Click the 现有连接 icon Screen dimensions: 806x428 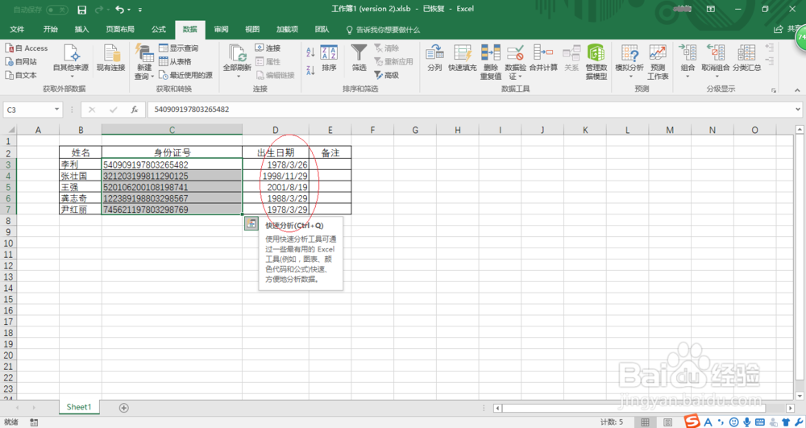coord(111,58)
